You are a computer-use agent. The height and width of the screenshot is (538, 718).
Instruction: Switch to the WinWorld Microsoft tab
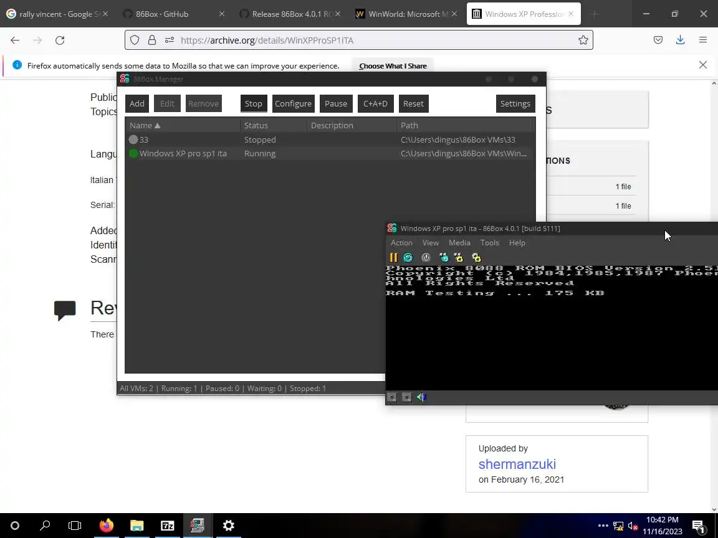point(406,14)
